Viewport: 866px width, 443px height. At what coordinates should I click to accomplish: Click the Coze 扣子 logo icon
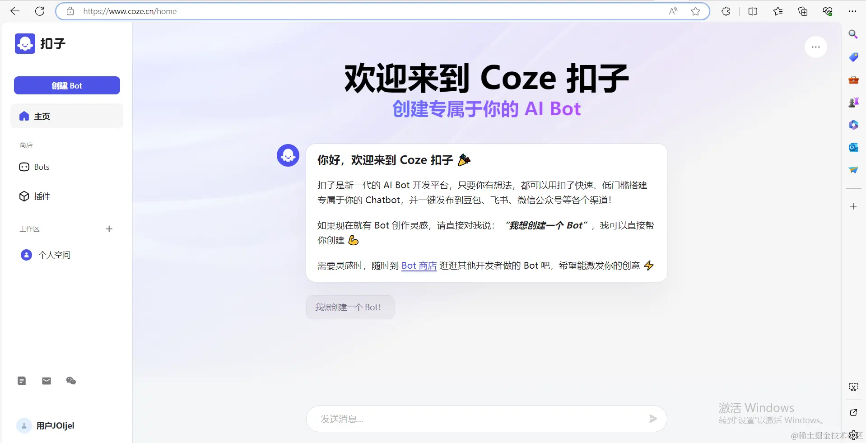[x=25, y=43]
